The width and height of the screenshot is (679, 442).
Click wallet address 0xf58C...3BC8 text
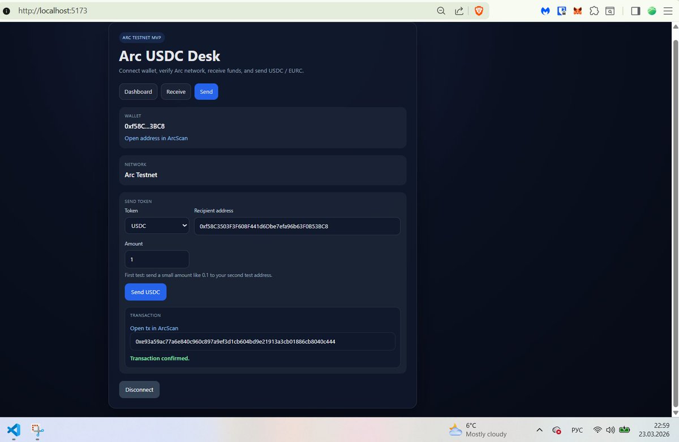tap(145, 126)
